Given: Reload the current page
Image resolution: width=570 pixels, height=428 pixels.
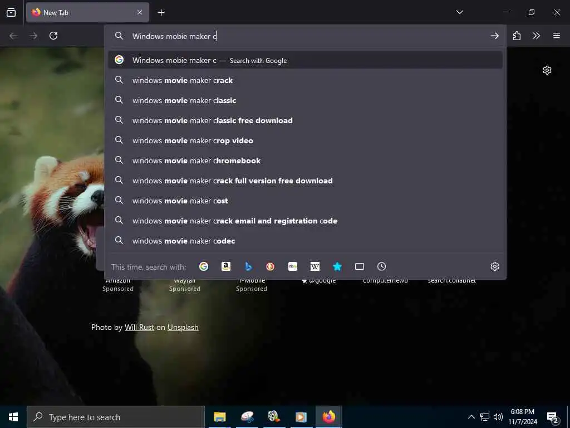Looking at the screenshot, I should pos(53,36).
